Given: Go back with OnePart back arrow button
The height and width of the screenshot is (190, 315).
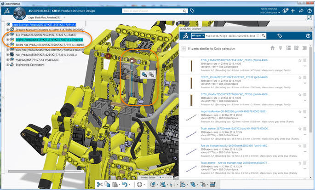Looking at the screenshot, I should [x=183, y=48].
